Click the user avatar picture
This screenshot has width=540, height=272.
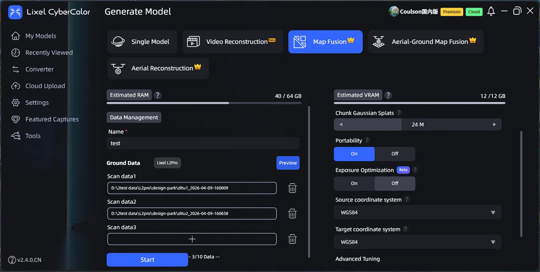point(394,11)
